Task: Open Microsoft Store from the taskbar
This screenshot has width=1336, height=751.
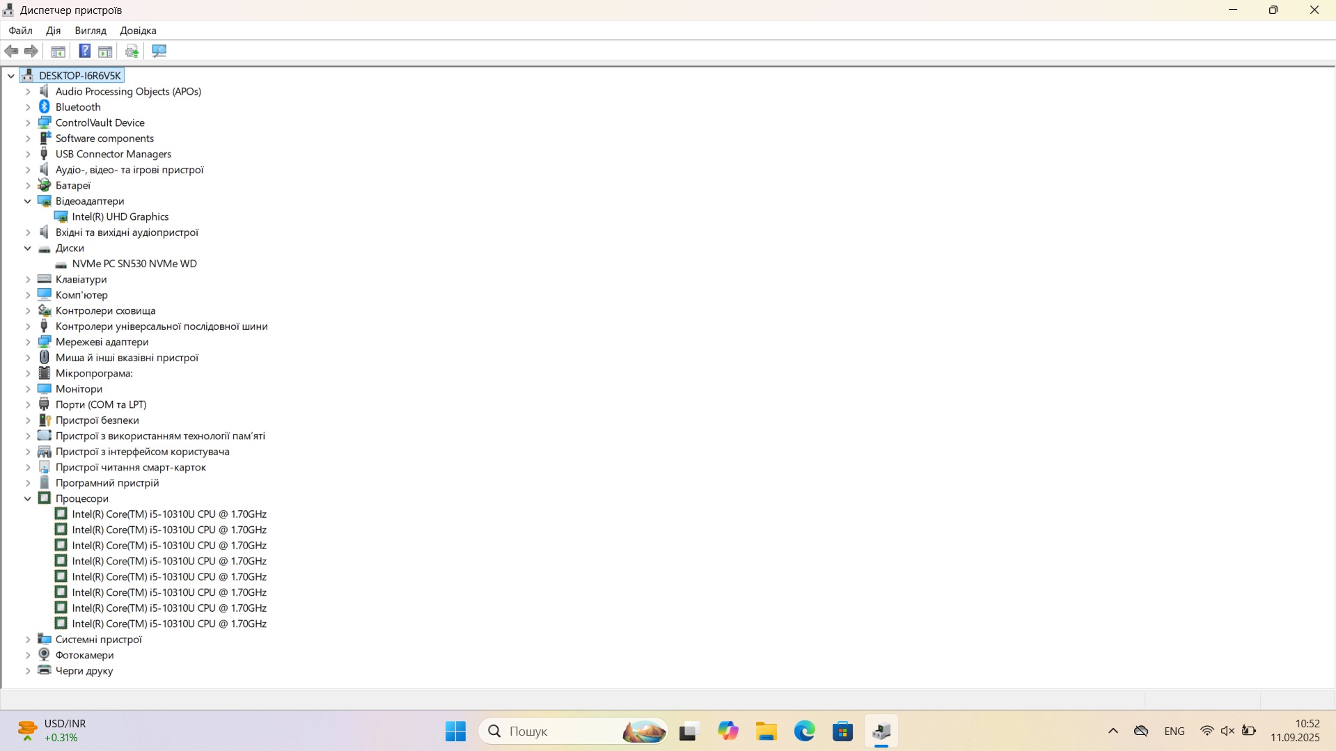Action: pos(843,731)
